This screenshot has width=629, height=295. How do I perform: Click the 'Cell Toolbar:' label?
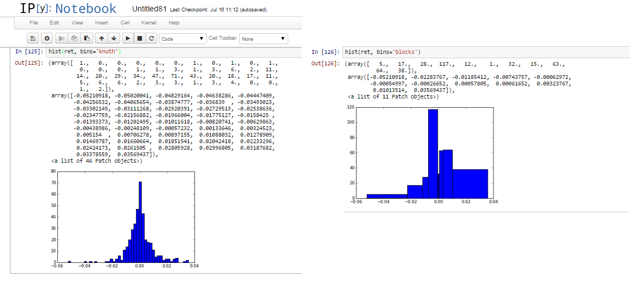pos(223,39)
